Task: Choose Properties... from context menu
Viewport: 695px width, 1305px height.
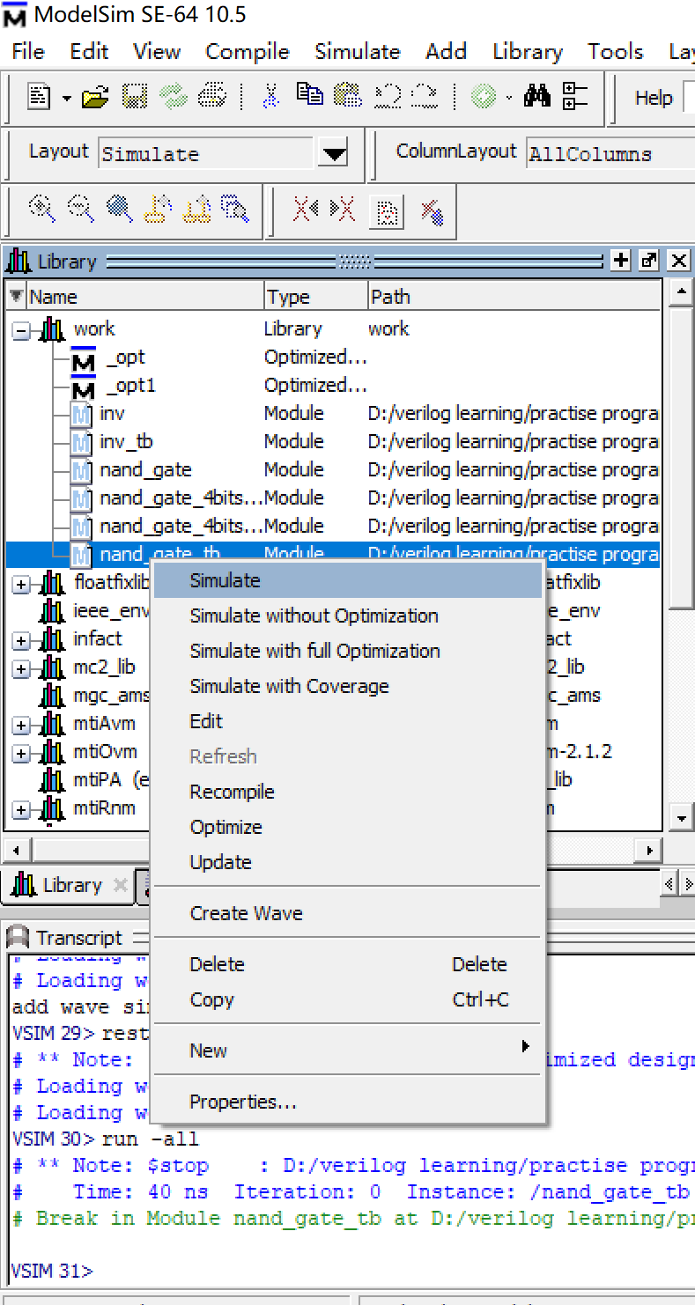Action: [x=348, y=1102]
